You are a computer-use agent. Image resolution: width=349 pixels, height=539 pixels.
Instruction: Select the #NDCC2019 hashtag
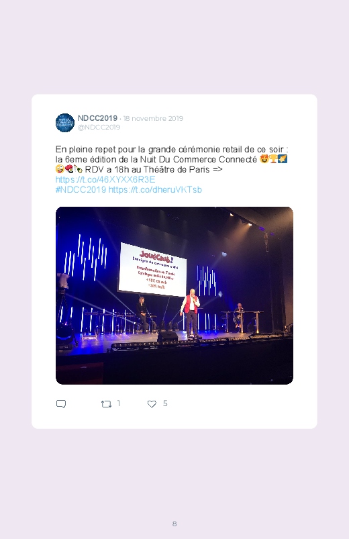(81, 189)
